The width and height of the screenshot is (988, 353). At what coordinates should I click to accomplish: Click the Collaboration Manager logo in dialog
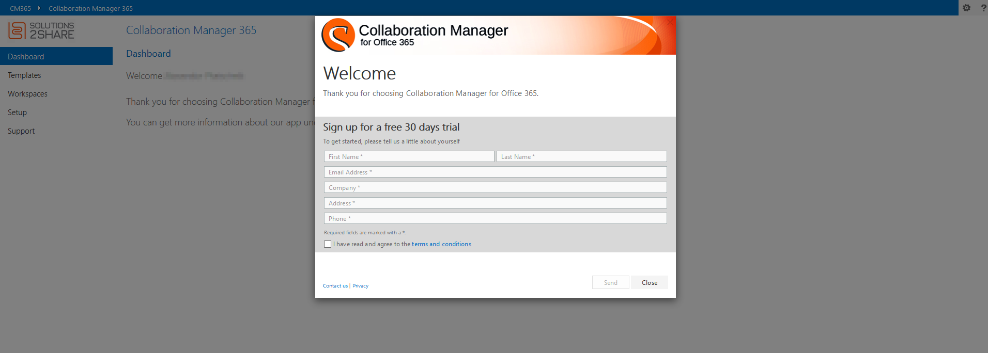point(338,35)
